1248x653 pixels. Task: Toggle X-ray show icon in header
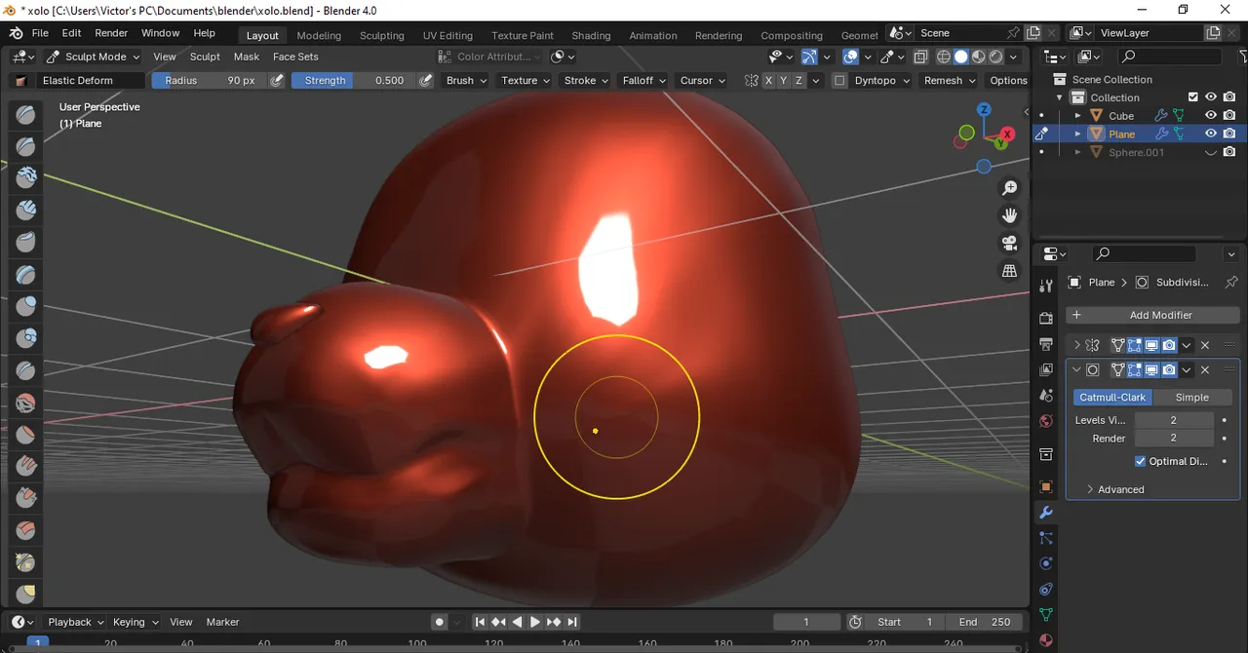(921, 57)
